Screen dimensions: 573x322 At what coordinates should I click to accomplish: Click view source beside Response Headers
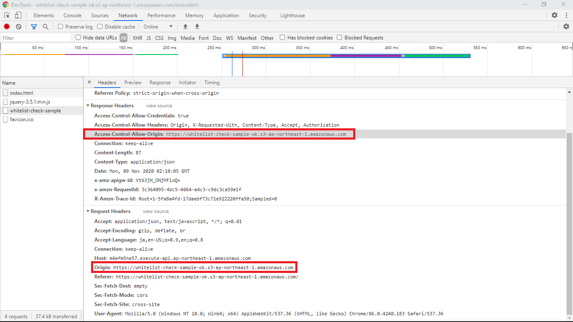click(159, 106)
